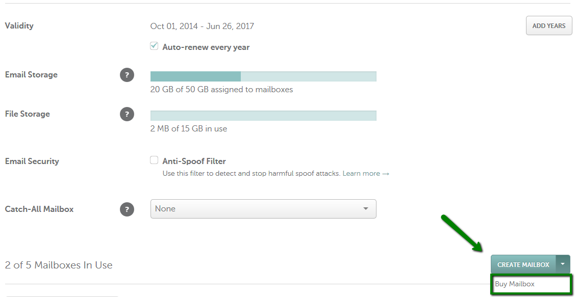Click the Email Storage usage bar
The image size is (577, 297).
263,76
